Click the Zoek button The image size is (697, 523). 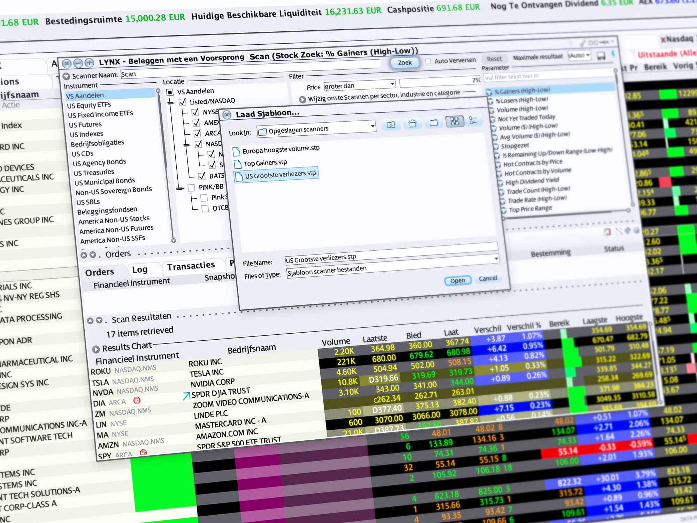tap(405, 63)
